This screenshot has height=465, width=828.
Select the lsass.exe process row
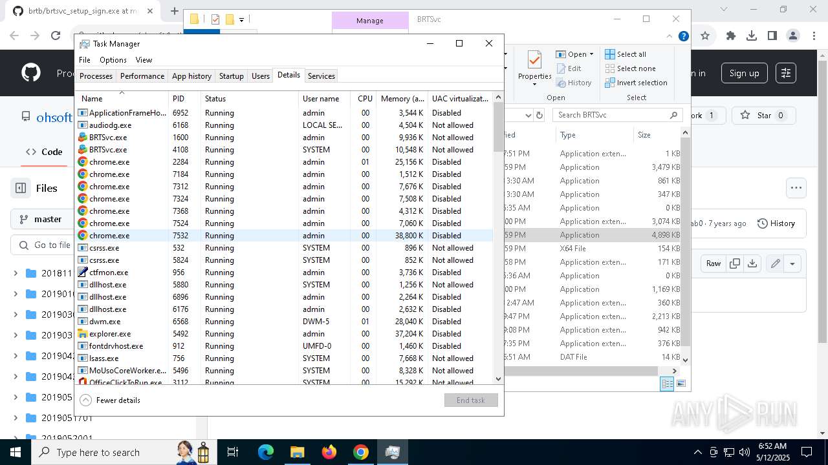(x=285, y=358)
